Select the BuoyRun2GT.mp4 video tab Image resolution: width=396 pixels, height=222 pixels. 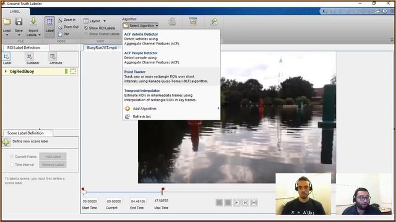[101, 47]
